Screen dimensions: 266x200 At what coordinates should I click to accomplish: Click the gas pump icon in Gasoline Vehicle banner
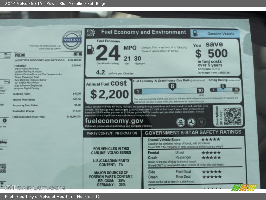195,33
